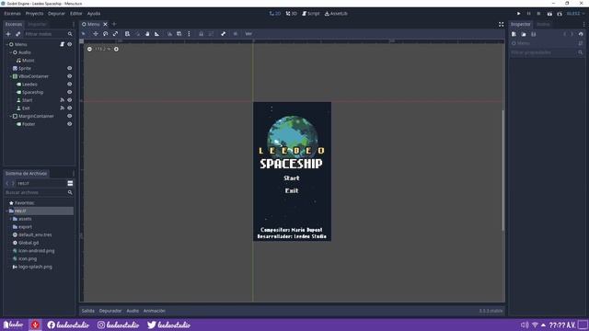Viewport: 589px width, 331px height.
Task: Toggle visibility of Leedeo node
Action: [70, 84]
